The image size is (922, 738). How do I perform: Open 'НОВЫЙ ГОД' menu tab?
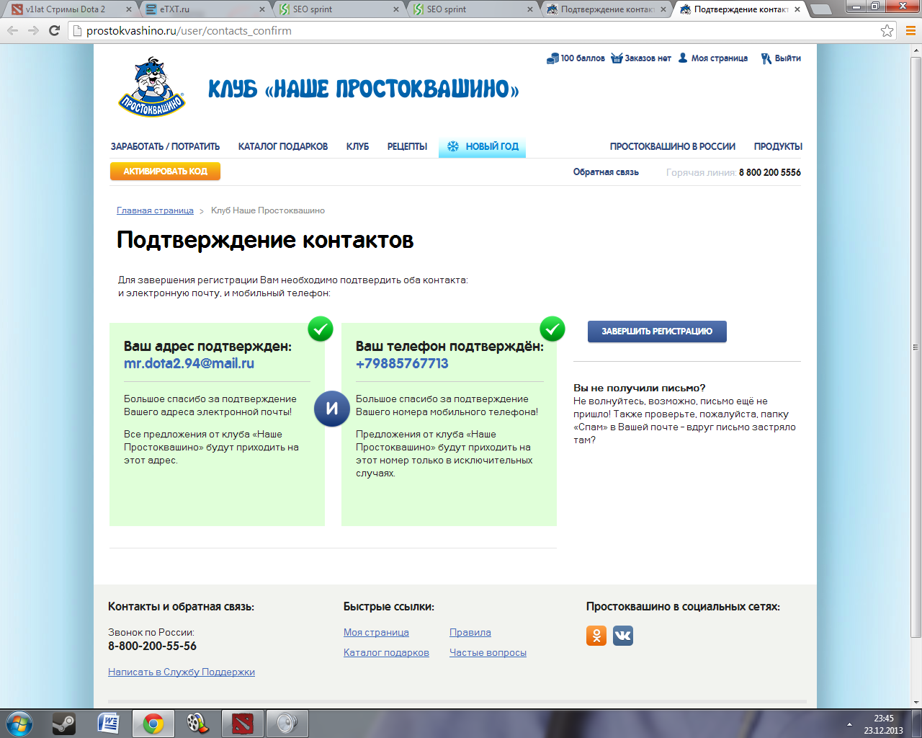[x=482, y=146]
